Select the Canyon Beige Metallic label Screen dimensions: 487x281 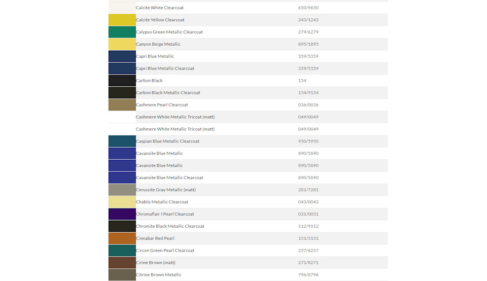pos(158,44)
